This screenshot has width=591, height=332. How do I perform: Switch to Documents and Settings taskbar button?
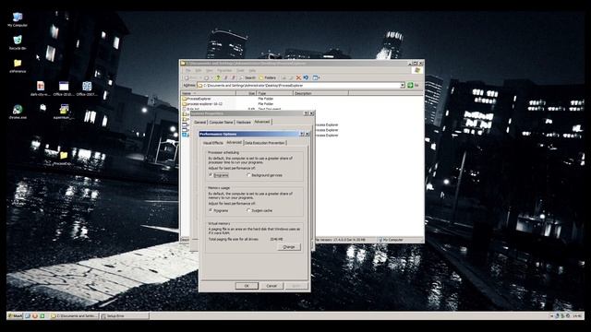[74, 315]
